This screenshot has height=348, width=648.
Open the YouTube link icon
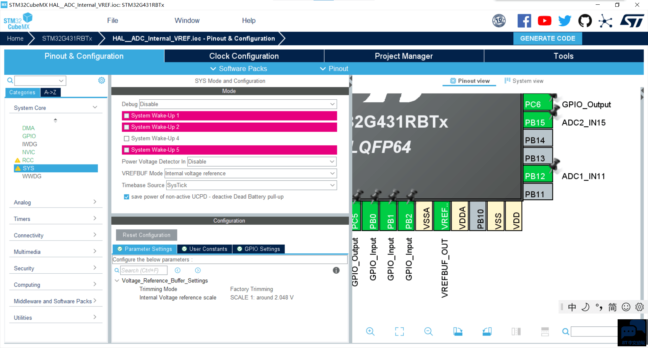pyautogui.click(x=544, y=21)
